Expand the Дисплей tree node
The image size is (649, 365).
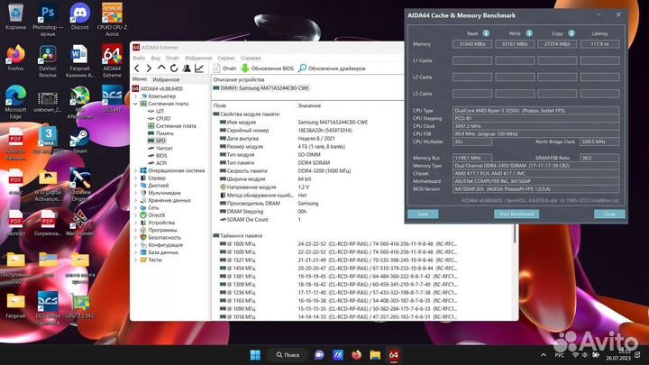(x=135, y=186)
